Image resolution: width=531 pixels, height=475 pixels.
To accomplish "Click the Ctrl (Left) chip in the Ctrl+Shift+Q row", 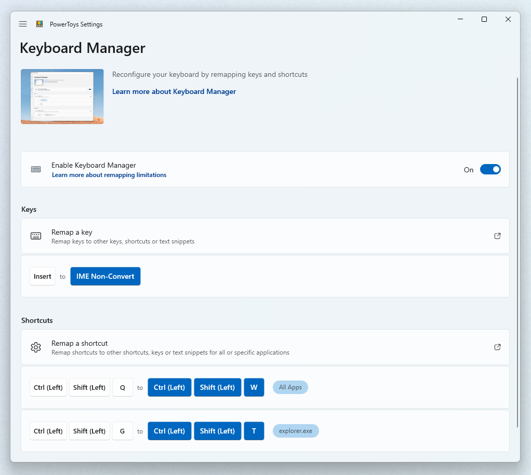I will tap(48, 387).
